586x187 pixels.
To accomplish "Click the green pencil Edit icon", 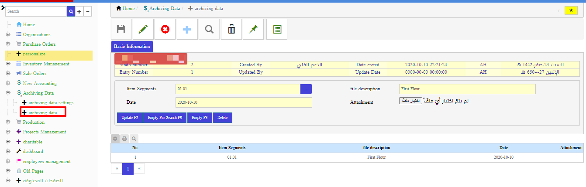I will coord(143,29).
